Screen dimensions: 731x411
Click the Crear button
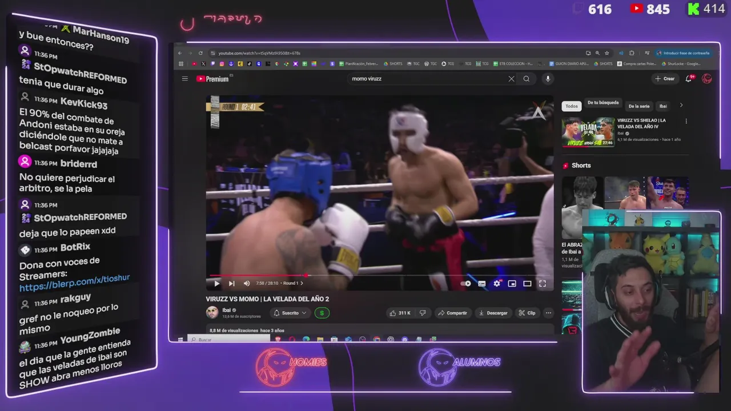coord(665,79)
